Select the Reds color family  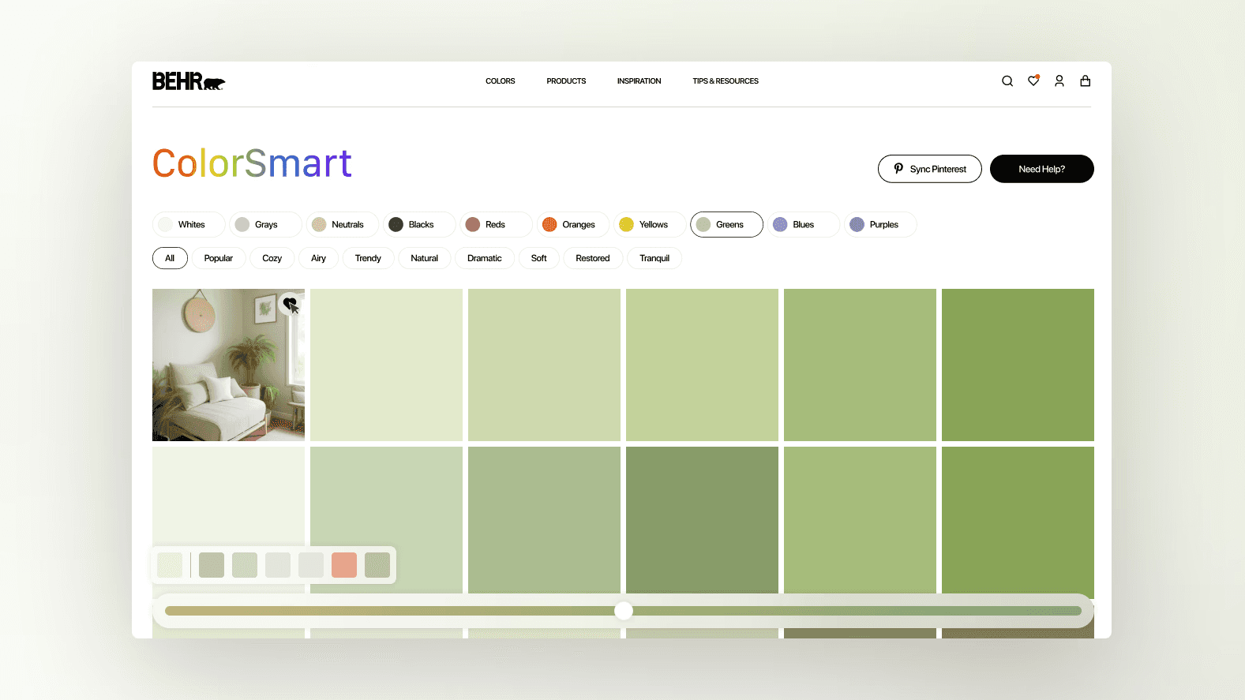496,225
